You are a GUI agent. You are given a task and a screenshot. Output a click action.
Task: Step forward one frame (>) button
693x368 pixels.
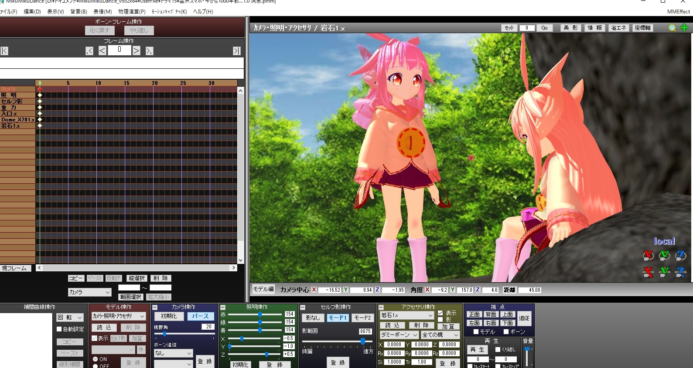(x=136, y=51)
